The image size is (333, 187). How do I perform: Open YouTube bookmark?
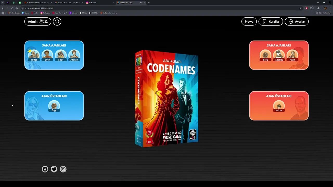57,13
